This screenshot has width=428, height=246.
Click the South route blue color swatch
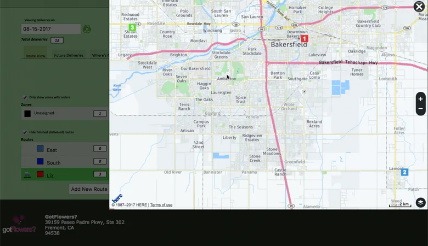click(40, 161)
